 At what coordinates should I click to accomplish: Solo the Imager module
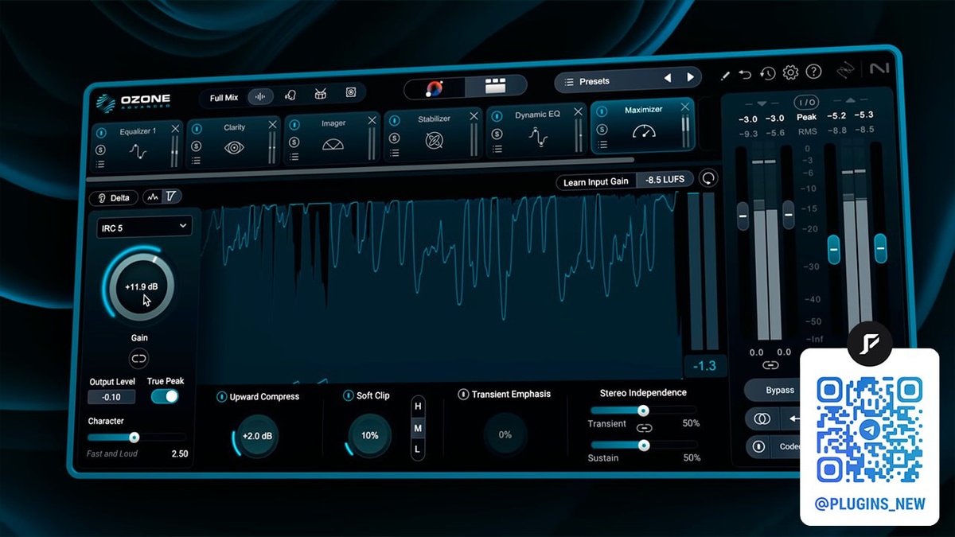[294, 142]
